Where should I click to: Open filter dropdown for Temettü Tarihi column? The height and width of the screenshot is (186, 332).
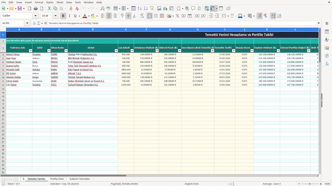(234, 51)
